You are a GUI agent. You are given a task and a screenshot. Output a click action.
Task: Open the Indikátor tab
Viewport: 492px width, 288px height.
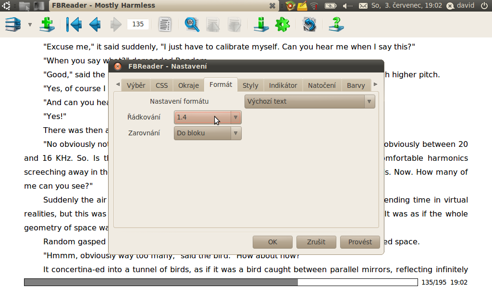click(x=283, y=85)
